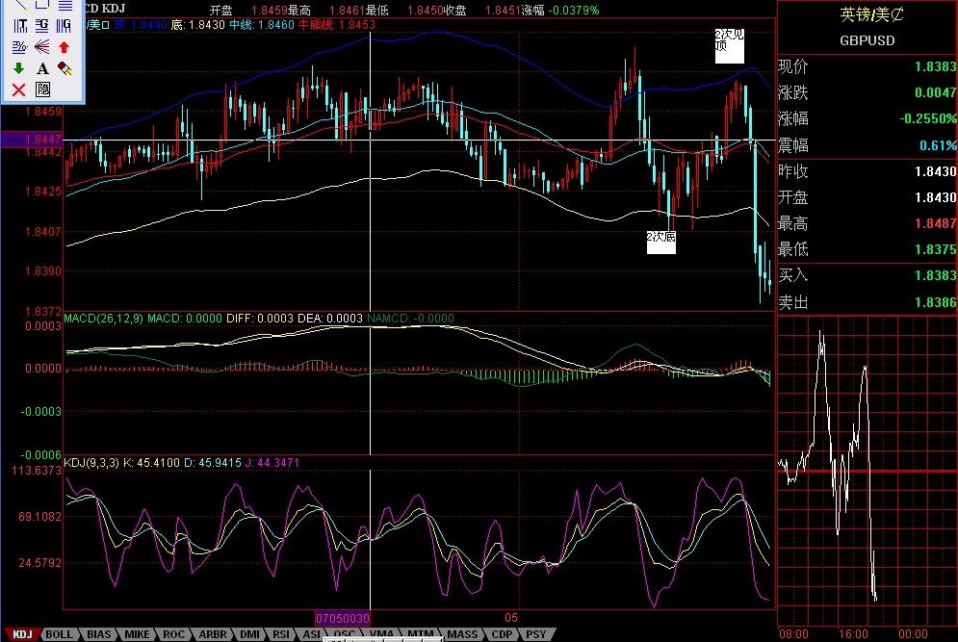This screenshot has height=642, width=958.
Task: Open the BIAS indicator tab
Action: tap(98, 634)
